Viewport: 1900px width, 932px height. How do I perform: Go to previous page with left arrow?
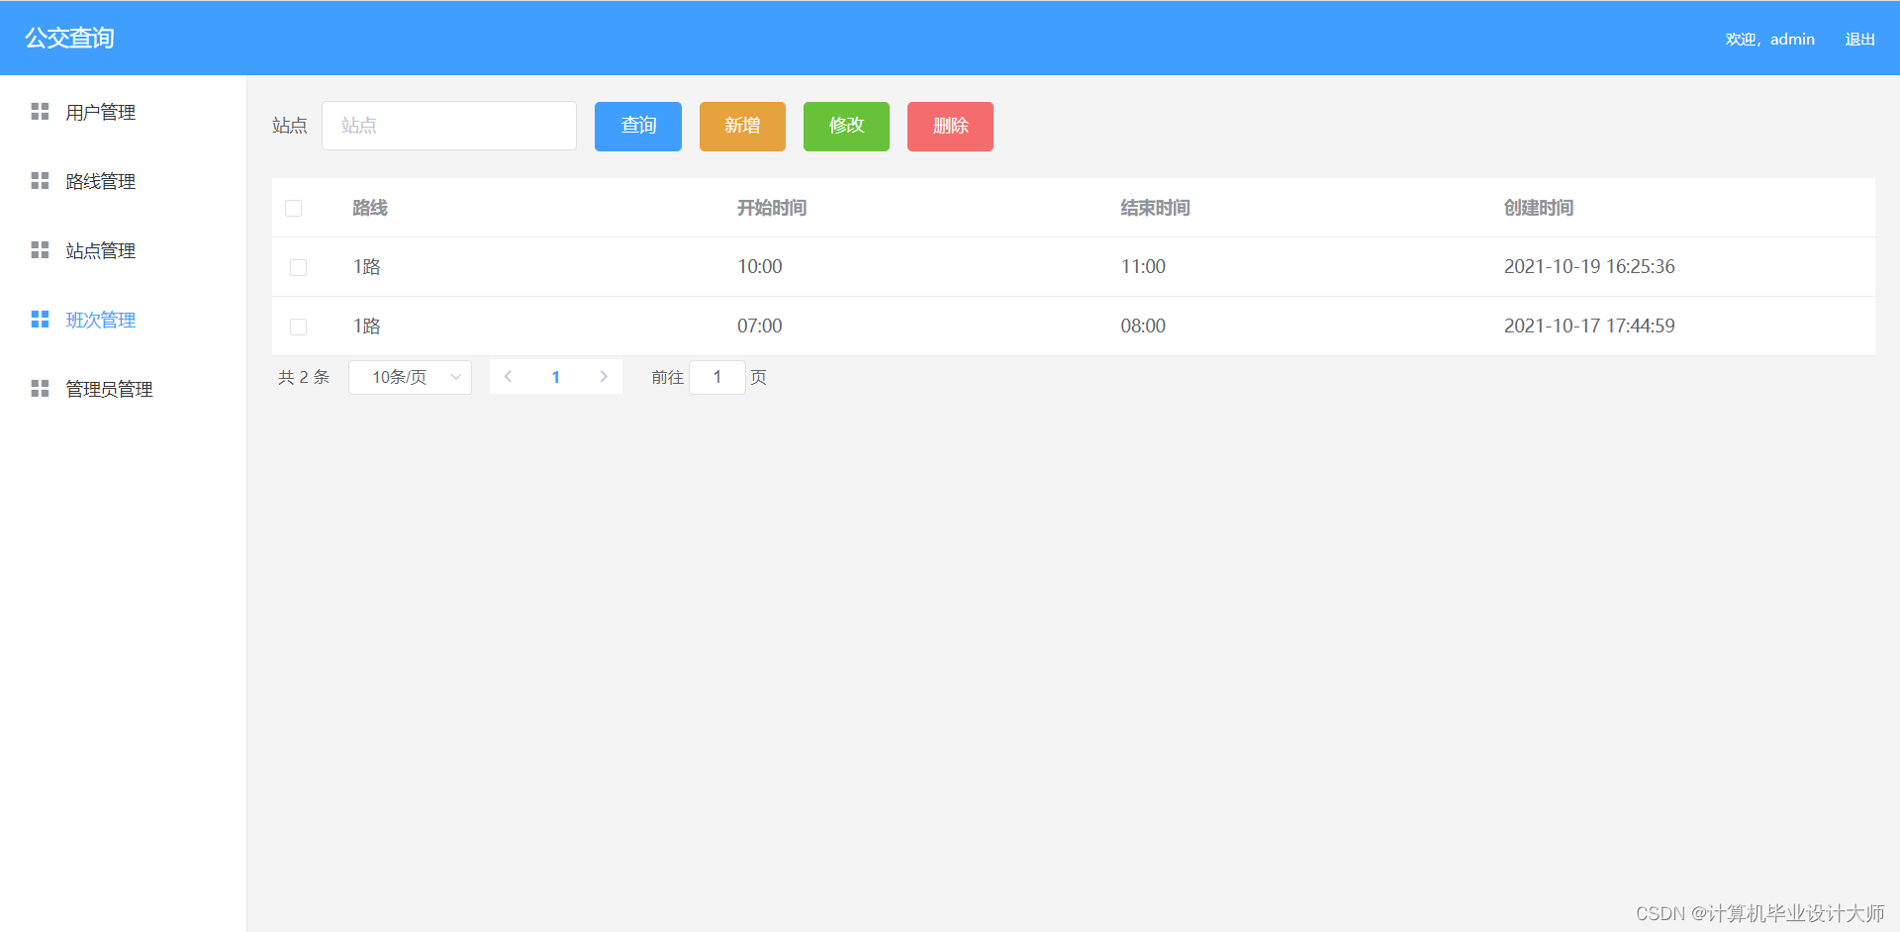(508, 377)
